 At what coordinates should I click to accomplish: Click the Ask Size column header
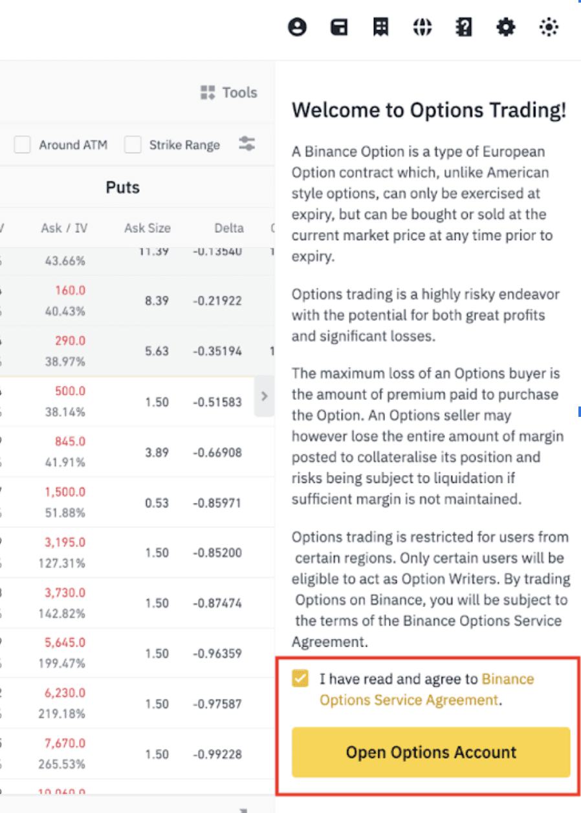click(x=148, y=228)
